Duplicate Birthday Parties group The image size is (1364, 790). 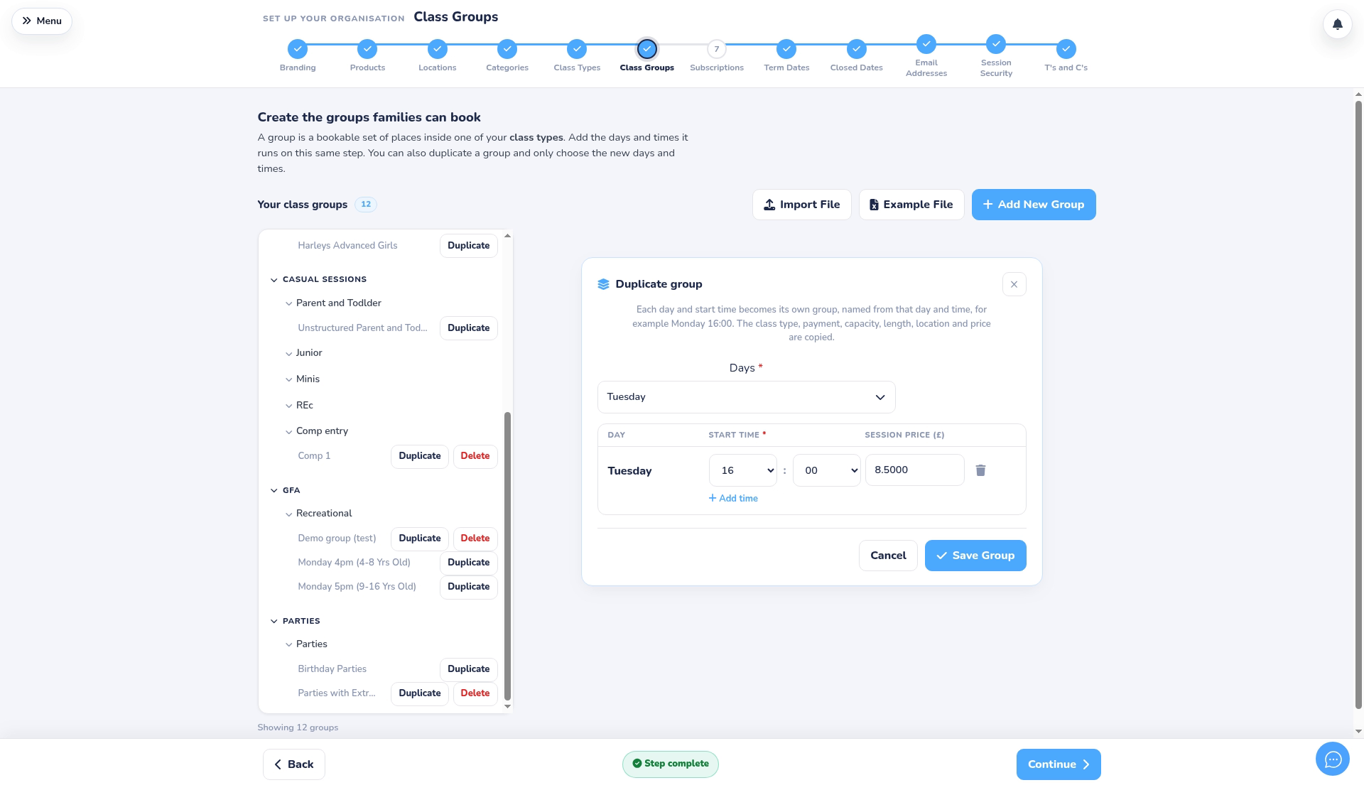pos(468,669)
